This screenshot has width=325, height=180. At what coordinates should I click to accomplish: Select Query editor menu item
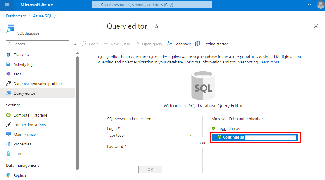(38, 93)
